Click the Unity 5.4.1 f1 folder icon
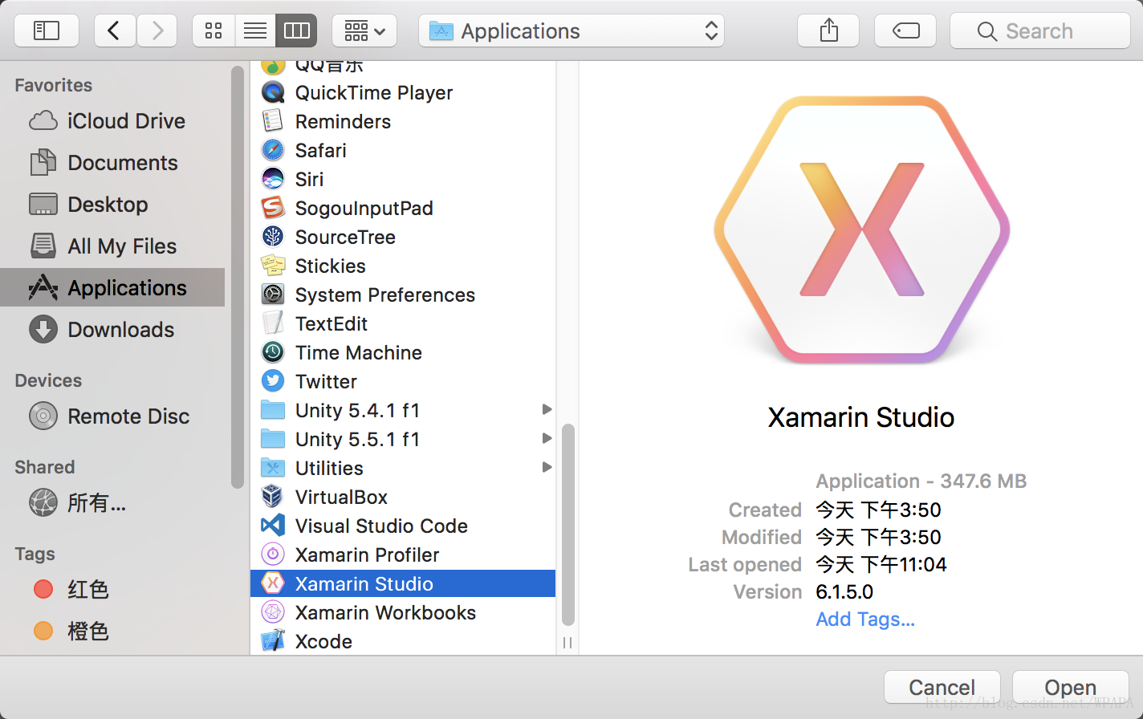This screenshot has height=719, width=1143. click(273, 410)
